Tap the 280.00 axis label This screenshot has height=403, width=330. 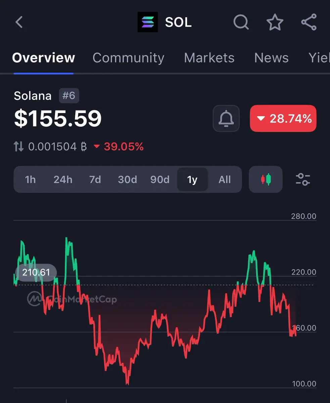[x=303, y=216]
